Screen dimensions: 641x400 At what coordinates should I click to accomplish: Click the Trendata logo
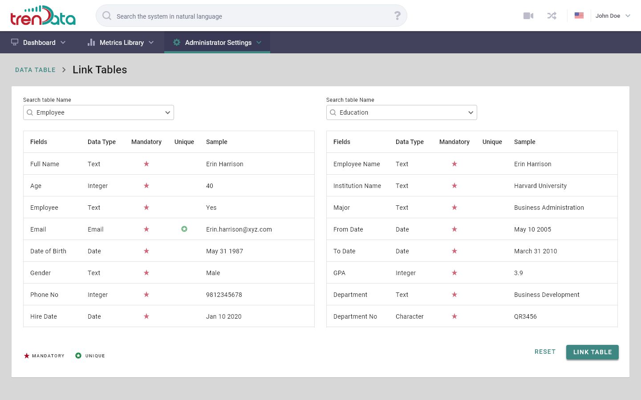point(43,16)
